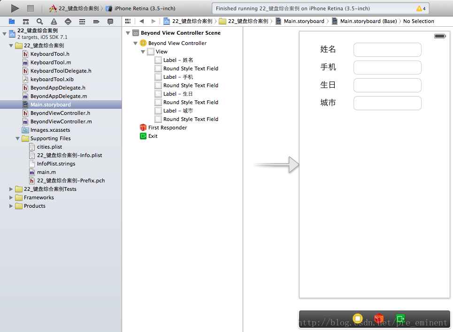Click the 生日 text field on canvas
Viewport: 453px width, 332px height.
coord(387,85)
